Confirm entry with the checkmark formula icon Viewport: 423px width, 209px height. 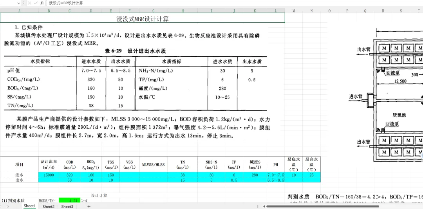[x=35, y=3]
